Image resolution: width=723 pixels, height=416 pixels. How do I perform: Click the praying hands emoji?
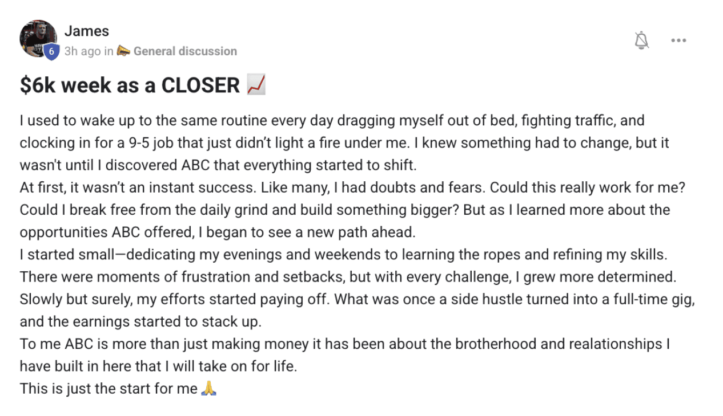209,389
